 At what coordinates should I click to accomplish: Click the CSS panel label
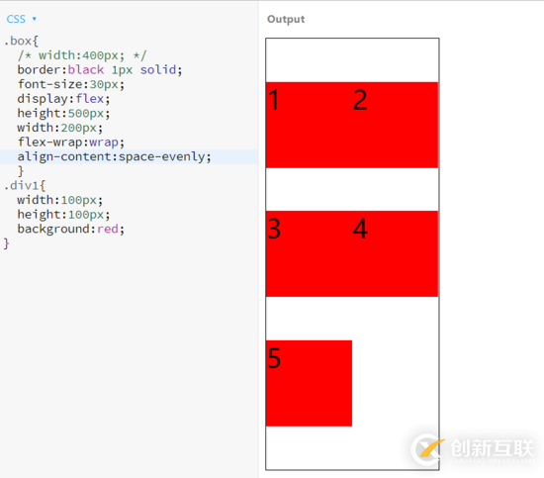16,19
